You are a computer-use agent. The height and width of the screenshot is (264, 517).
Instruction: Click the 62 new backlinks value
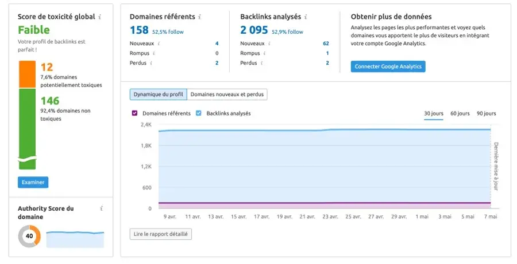(x=326, y=44)
